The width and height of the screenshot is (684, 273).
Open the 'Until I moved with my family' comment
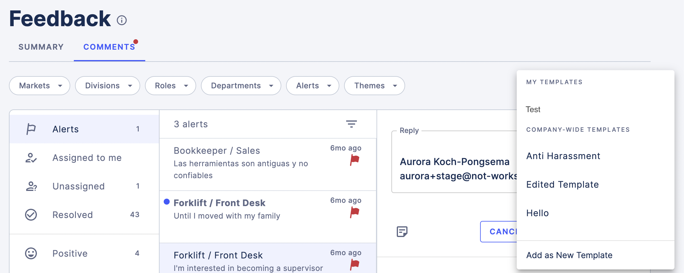tap(268, 217)
